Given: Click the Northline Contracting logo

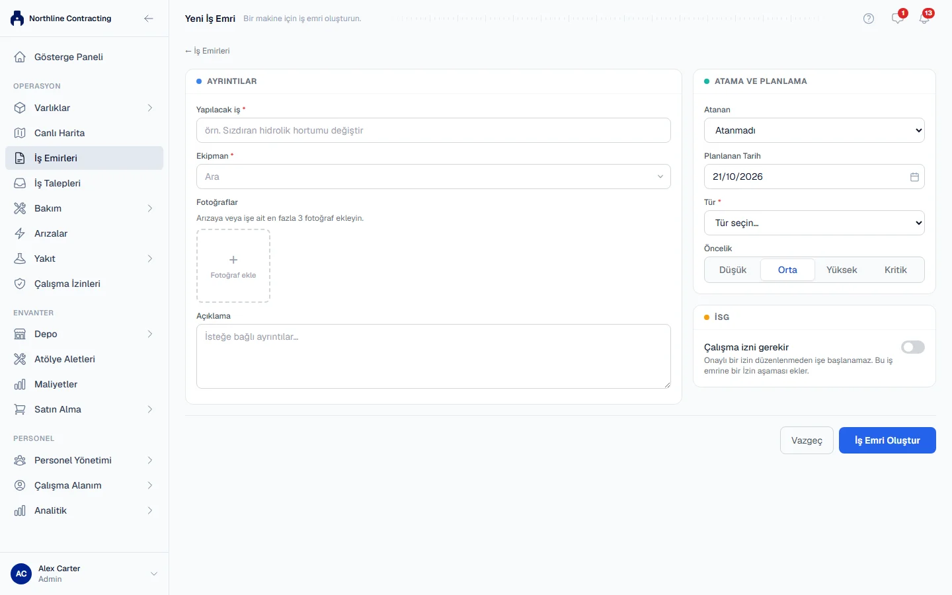Looking at the screenshot, I should pos(17,19).
